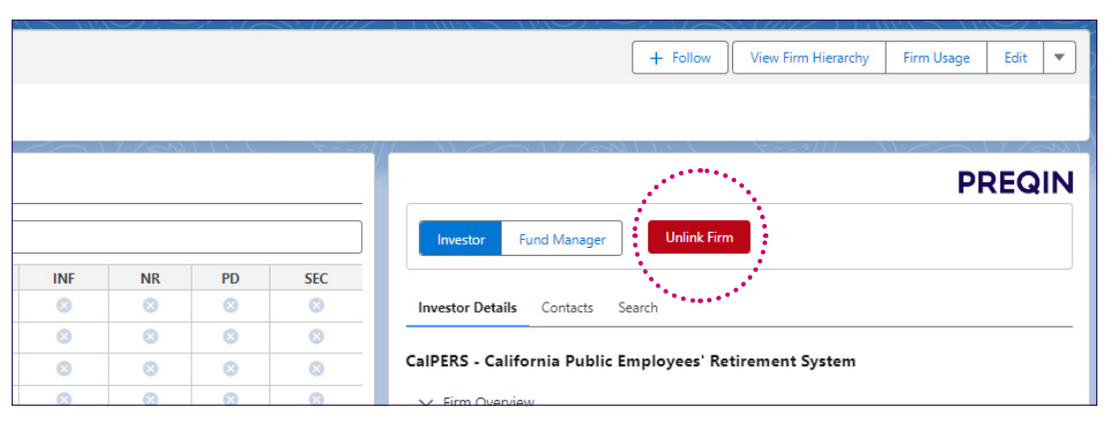Open the Firm Usage page

click(x=936, y=58)
